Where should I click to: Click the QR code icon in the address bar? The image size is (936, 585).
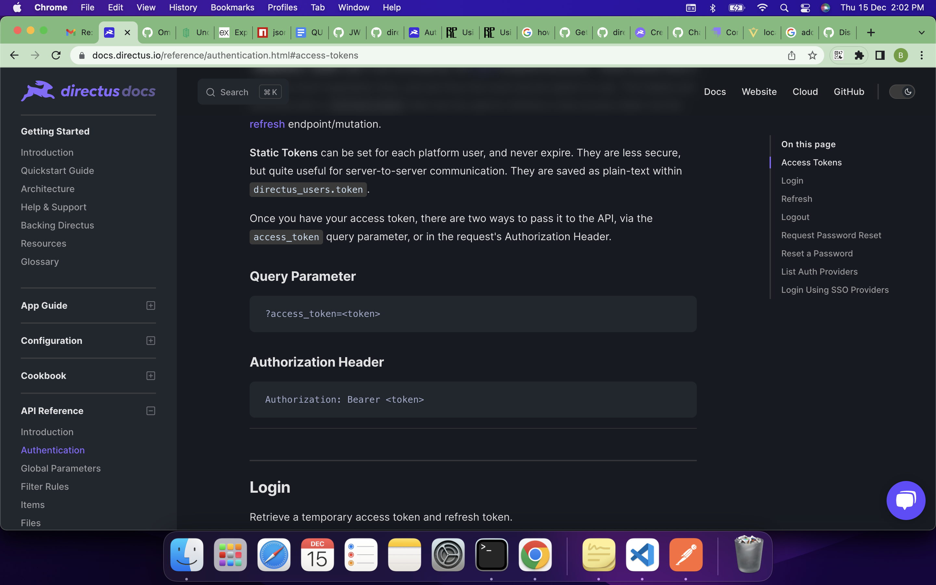838,55
